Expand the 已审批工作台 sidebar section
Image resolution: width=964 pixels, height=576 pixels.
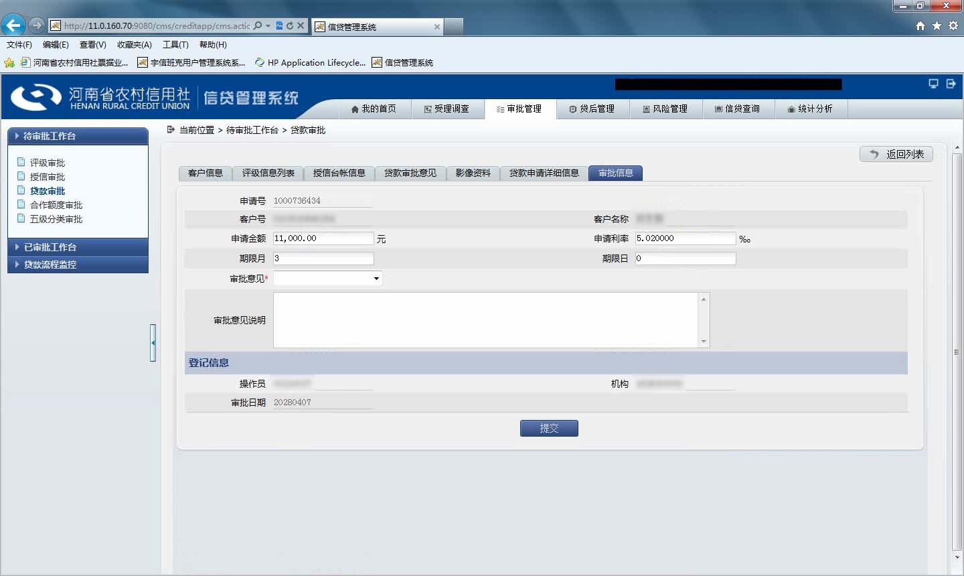(78, 247)
